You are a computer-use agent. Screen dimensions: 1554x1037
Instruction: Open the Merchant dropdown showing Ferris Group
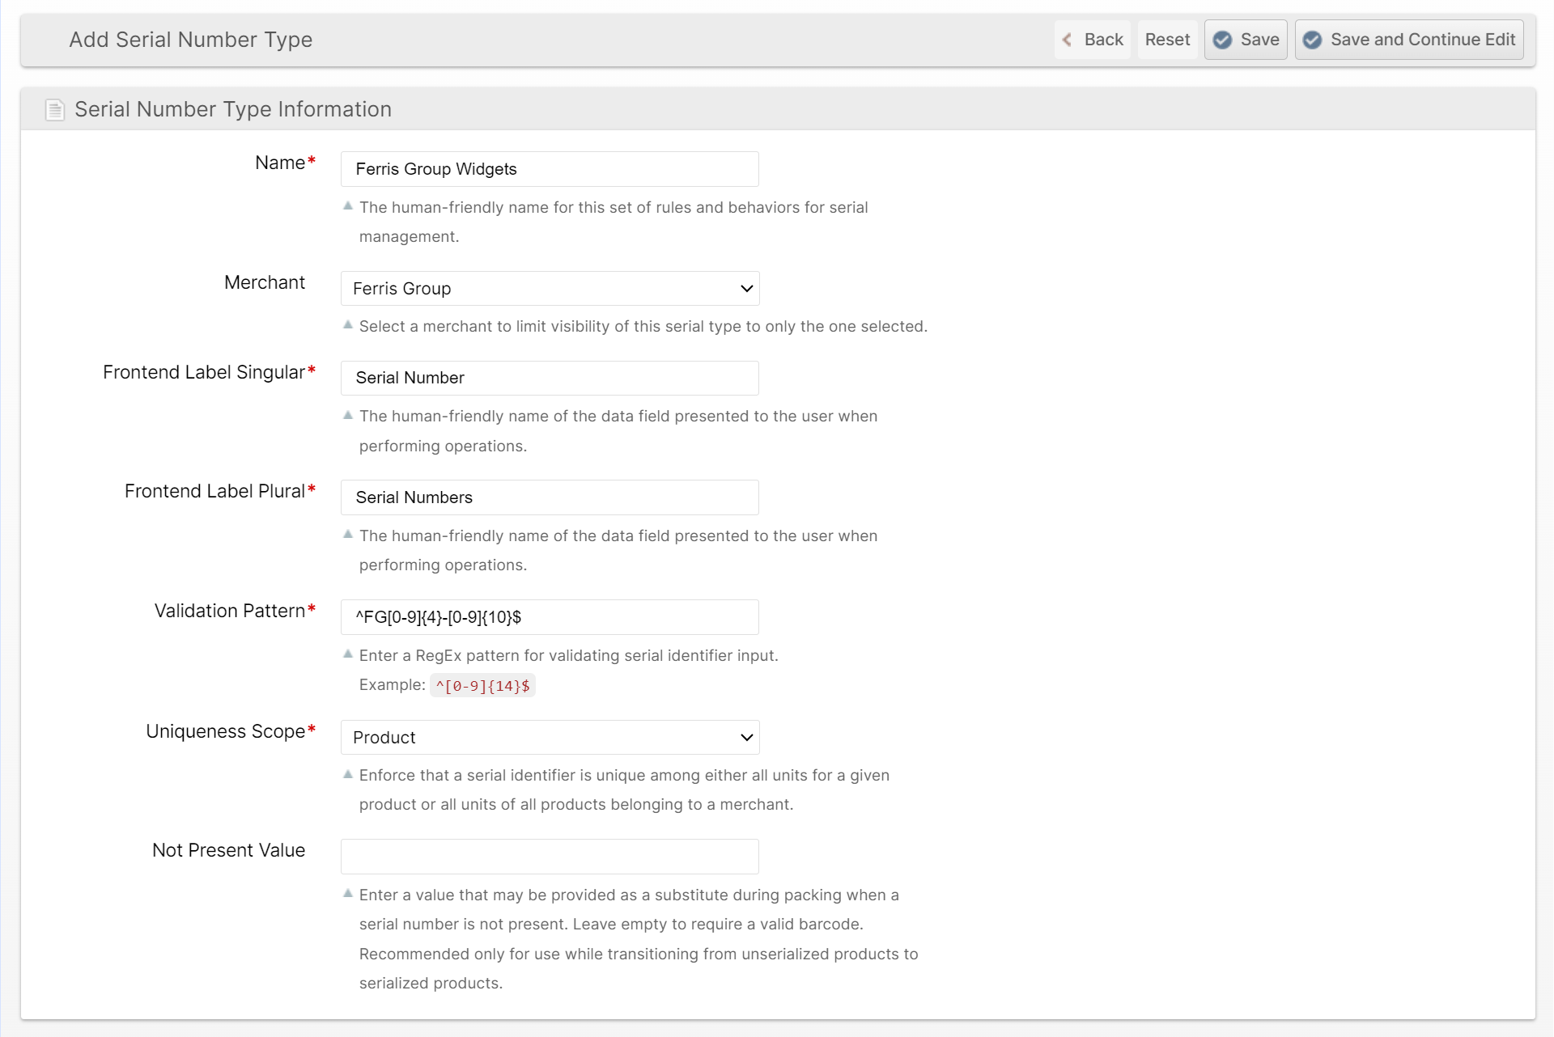tap(550, 289)
